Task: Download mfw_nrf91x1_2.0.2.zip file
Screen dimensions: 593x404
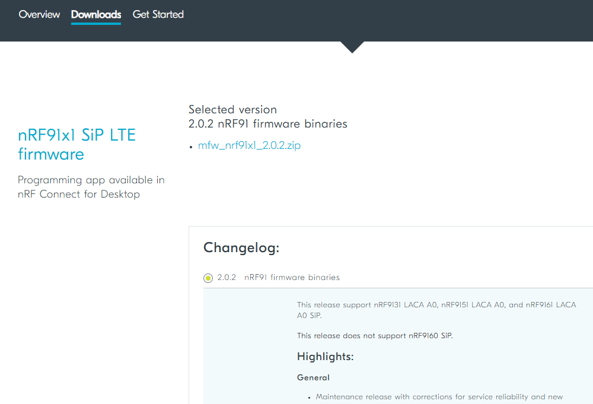Action: [249, 145]
